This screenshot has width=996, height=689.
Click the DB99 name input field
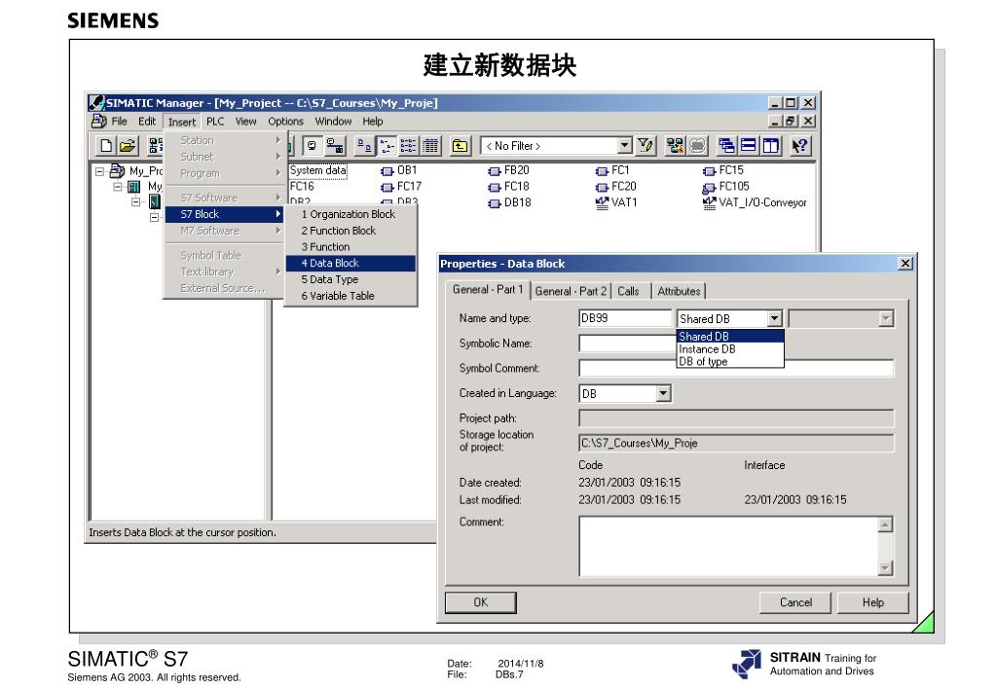[x=625, y=318]
